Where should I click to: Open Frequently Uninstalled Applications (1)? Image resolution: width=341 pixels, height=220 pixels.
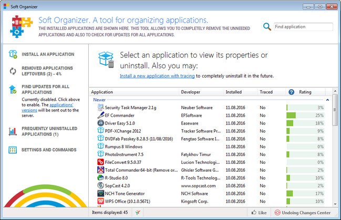coord(49,131)
